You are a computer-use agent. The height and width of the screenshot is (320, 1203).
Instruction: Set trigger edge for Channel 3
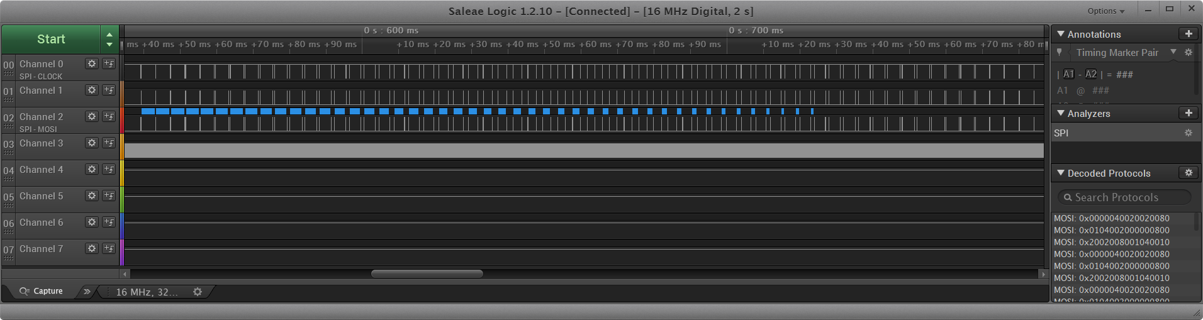click(109, 143)
